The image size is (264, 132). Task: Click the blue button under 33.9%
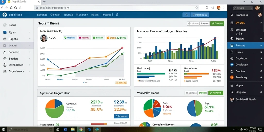coord(121,116)
